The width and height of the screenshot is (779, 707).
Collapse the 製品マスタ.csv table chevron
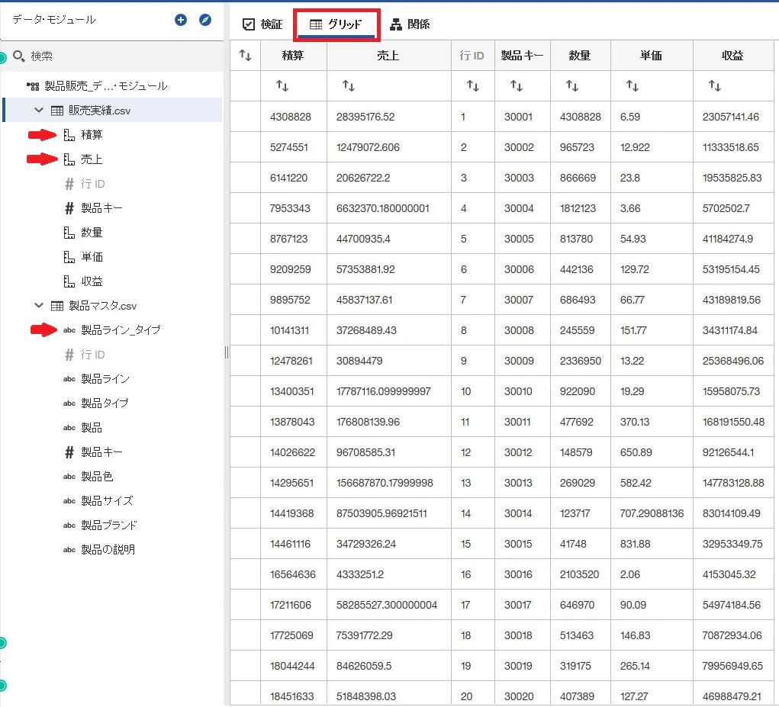[x=39, y=305]
